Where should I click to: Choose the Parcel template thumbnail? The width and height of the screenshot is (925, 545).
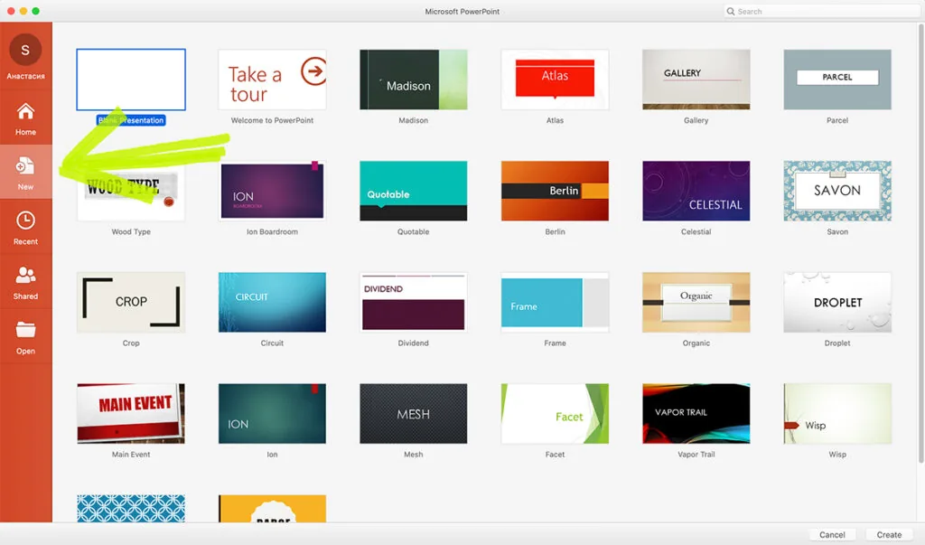pyautogui.click(x=837, y=80)
